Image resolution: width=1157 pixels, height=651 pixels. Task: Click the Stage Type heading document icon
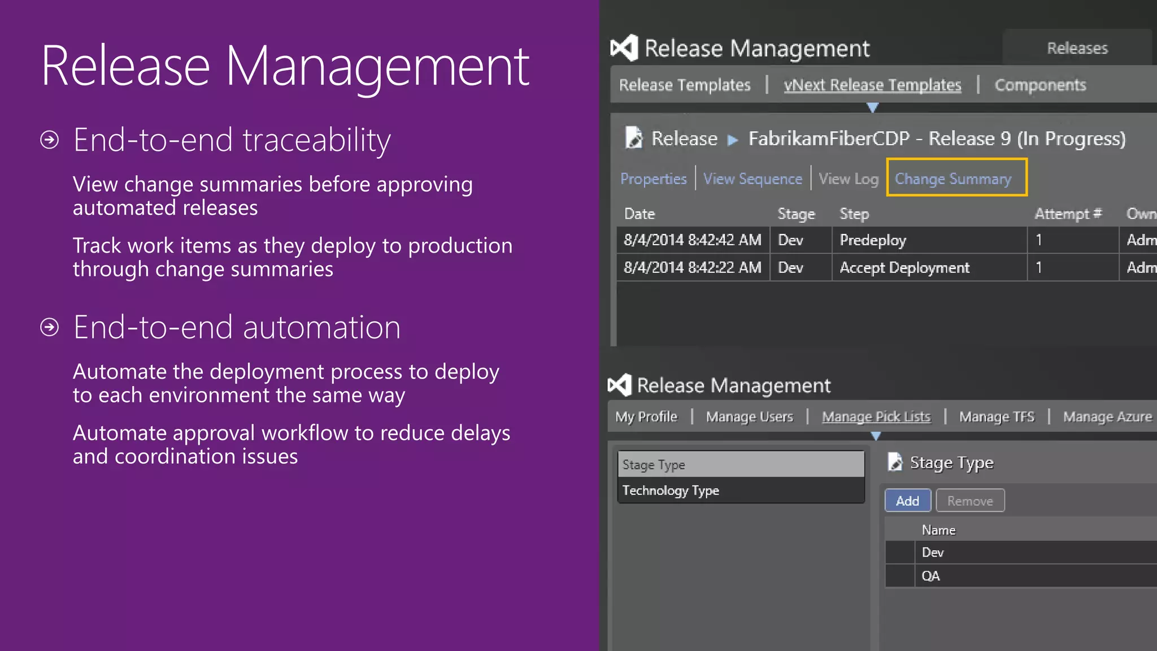click(895, 462)
